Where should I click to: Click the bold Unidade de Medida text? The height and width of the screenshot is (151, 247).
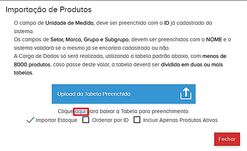[x=70, y=23]
